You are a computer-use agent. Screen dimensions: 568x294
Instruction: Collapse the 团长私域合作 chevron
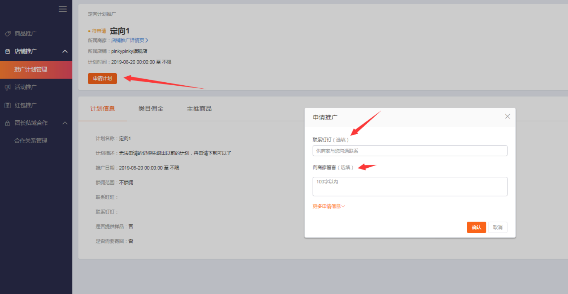(65, 123)
